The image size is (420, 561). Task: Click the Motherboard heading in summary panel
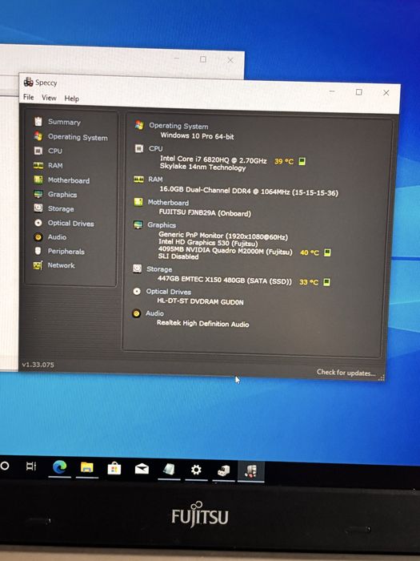pos(168,203)
